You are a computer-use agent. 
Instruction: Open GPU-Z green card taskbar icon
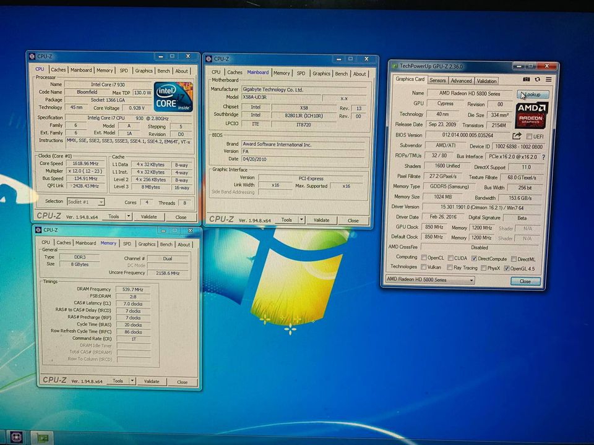point(42,438)
